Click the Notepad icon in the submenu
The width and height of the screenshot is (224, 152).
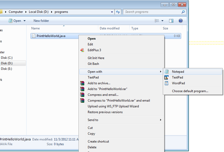(166, 72)
